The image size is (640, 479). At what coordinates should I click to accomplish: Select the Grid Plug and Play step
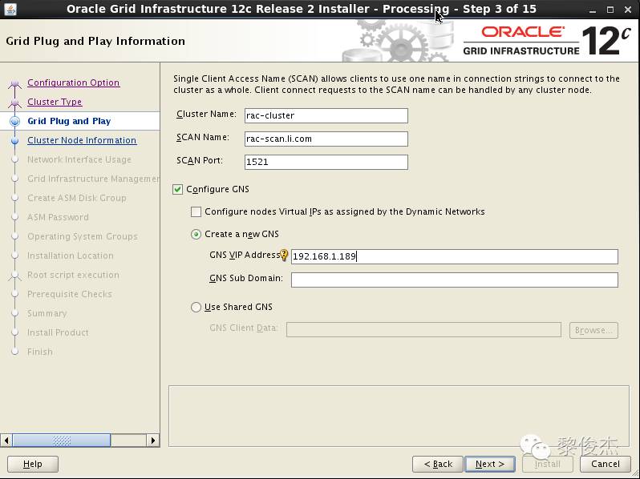click(69, 121)
